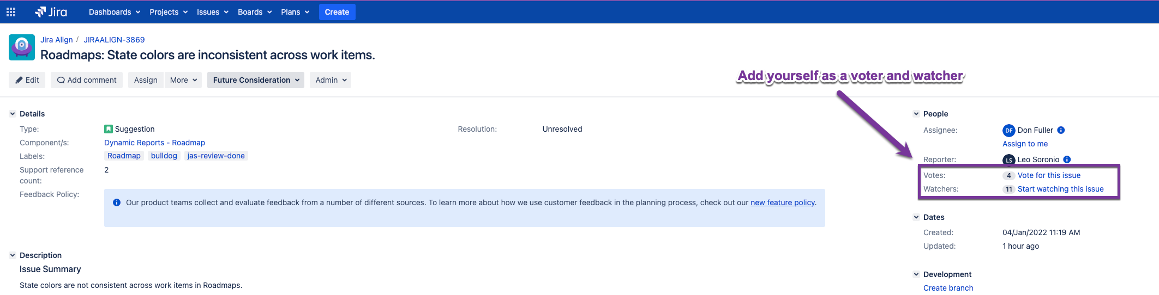Open info icon next to Leo Soronio
The width and height of the screenshot is (1159, 295).
1067,159
